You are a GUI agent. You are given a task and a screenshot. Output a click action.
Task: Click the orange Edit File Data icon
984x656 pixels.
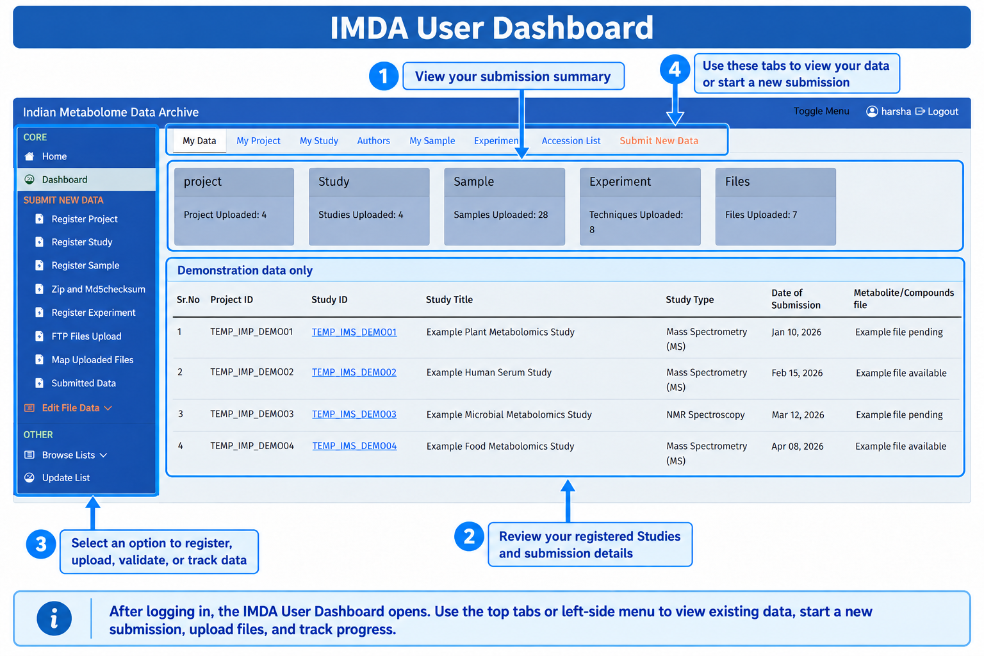29,408
